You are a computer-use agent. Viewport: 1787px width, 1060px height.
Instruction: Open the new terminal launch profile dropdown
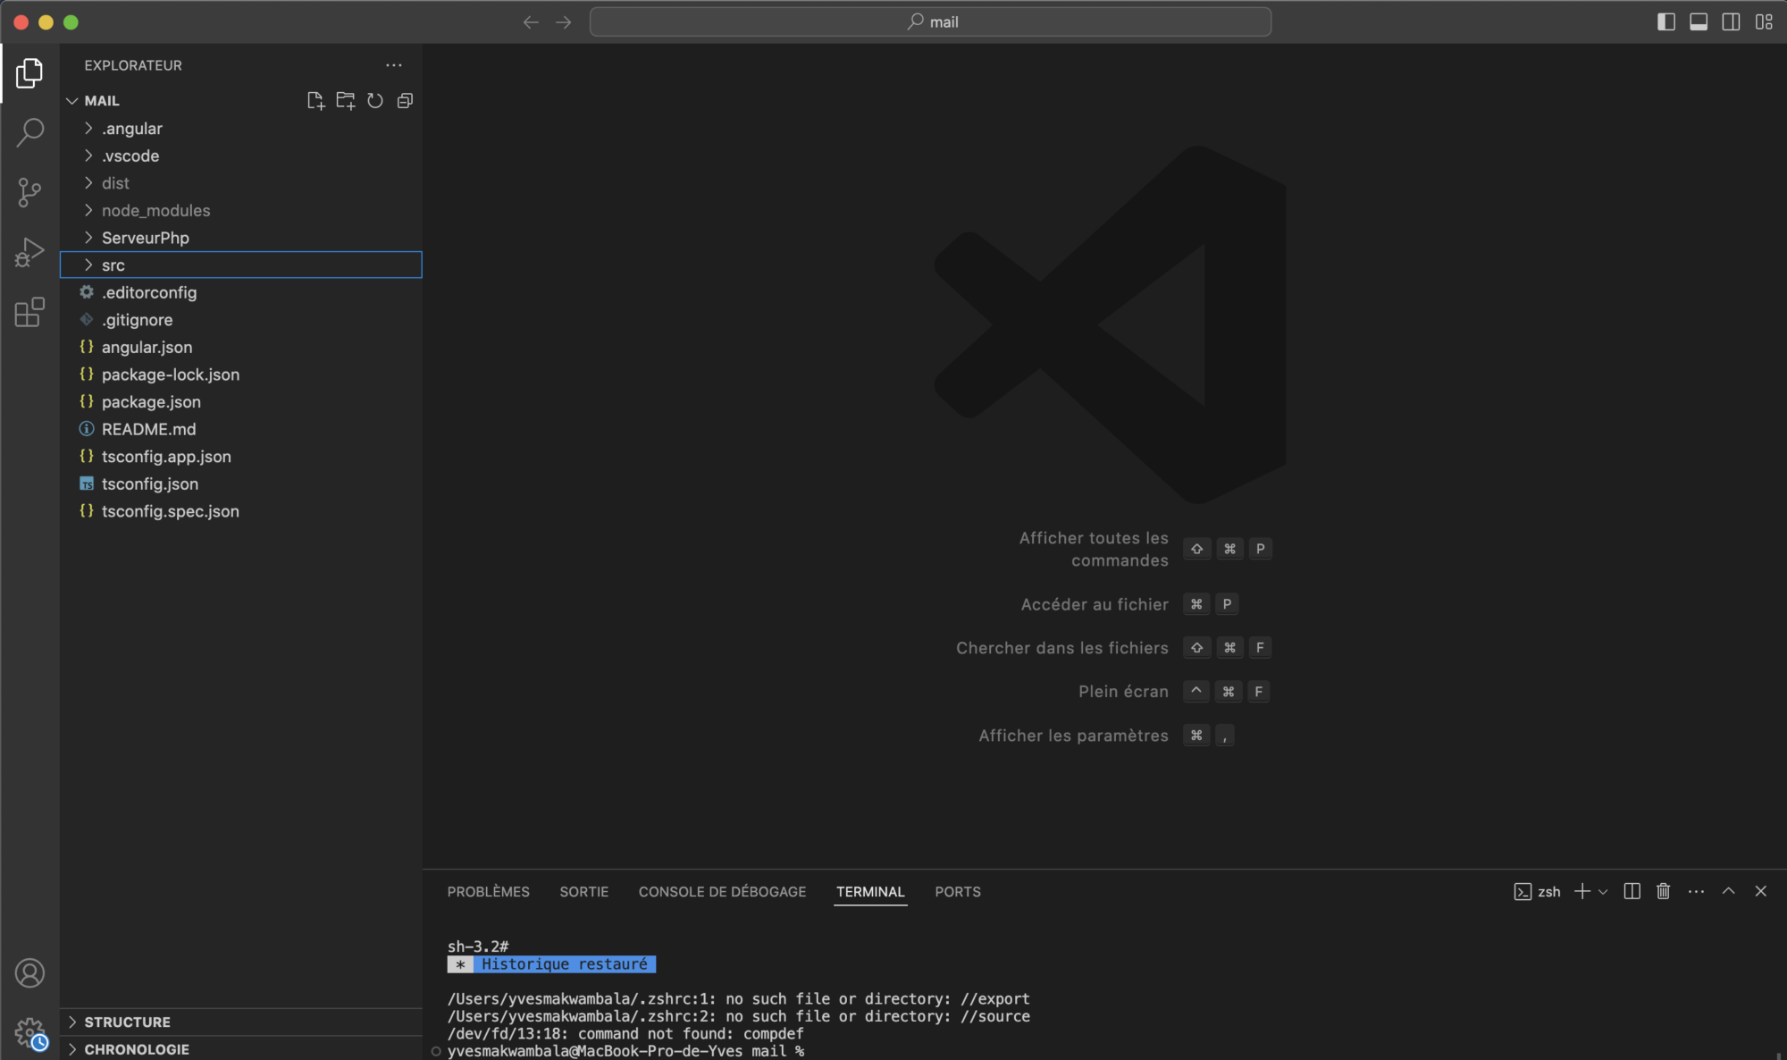point(1603,892)
